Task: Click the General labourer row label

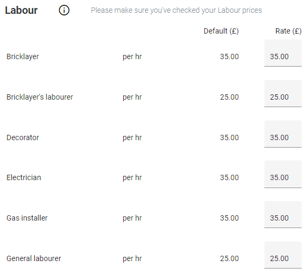Action: [x=34, y=258]
